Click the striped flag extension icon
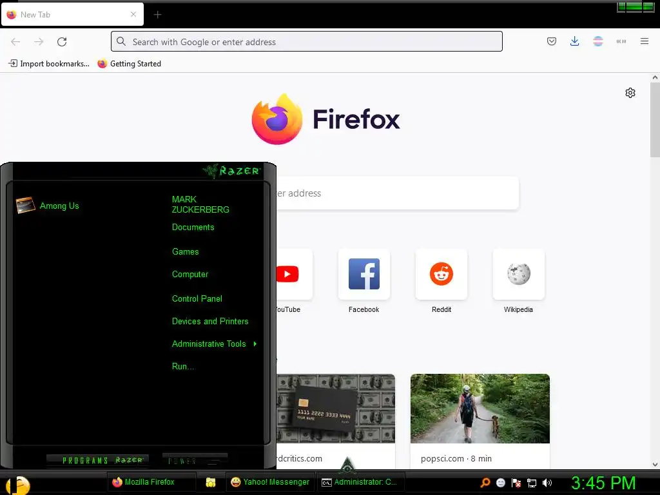The width and height of the screenshot is (660, 495). tap(597, 41)
